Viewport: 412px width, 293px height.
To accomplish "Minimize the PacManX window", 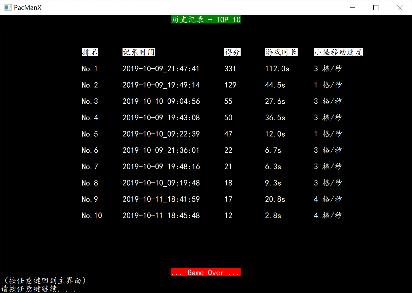I will pyautogui.click(x=353, y=7).
